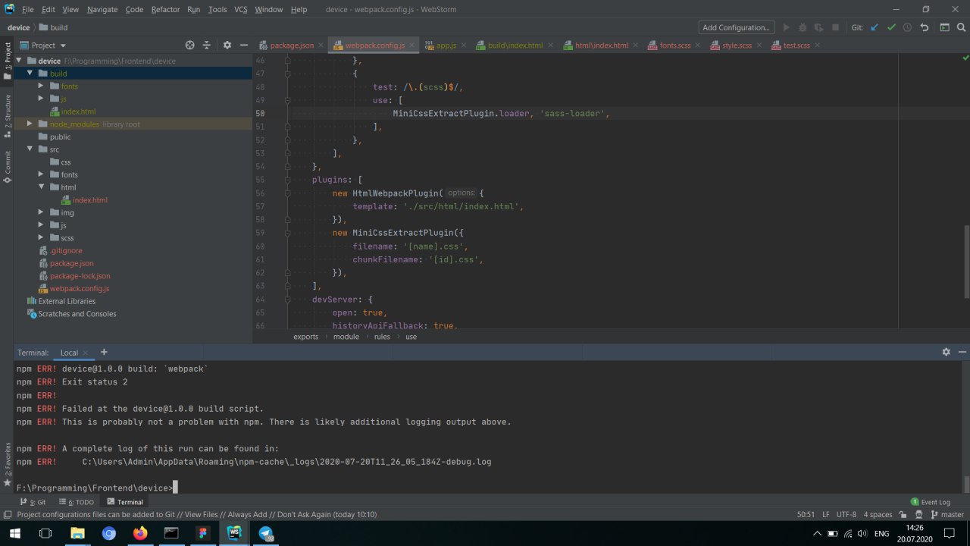Click the Git branch master widget
Viewport: 970px width, 546px height.
click(947, 514)
